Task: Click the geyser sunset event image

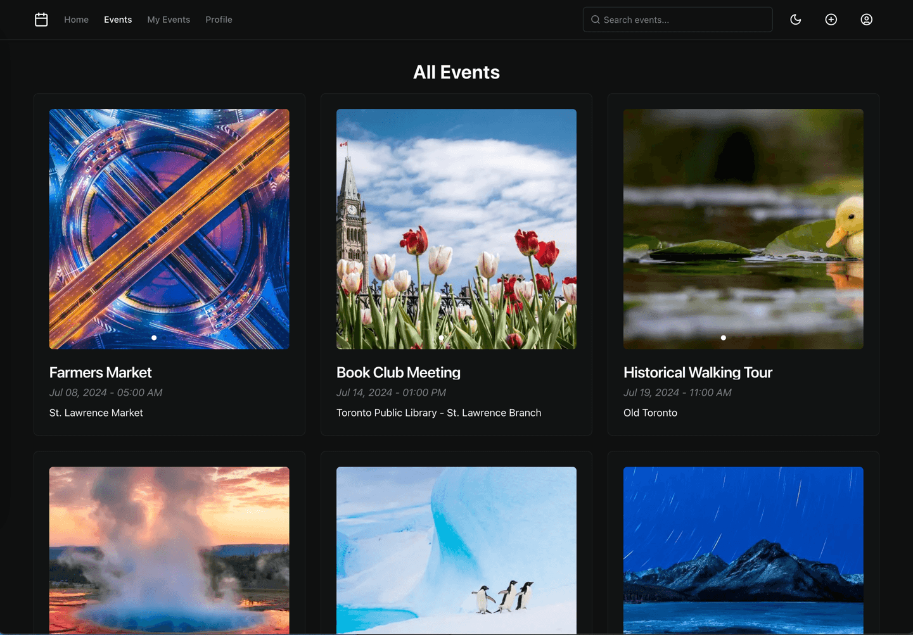Action: coord(169,551)
